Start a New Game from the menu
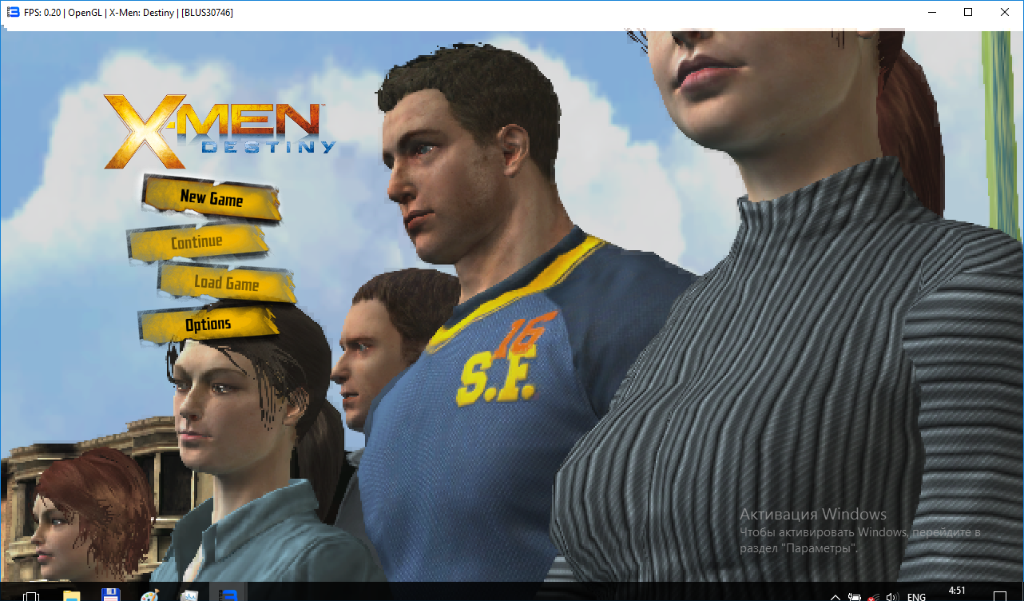1024x601 pixels. coord(212,198)
